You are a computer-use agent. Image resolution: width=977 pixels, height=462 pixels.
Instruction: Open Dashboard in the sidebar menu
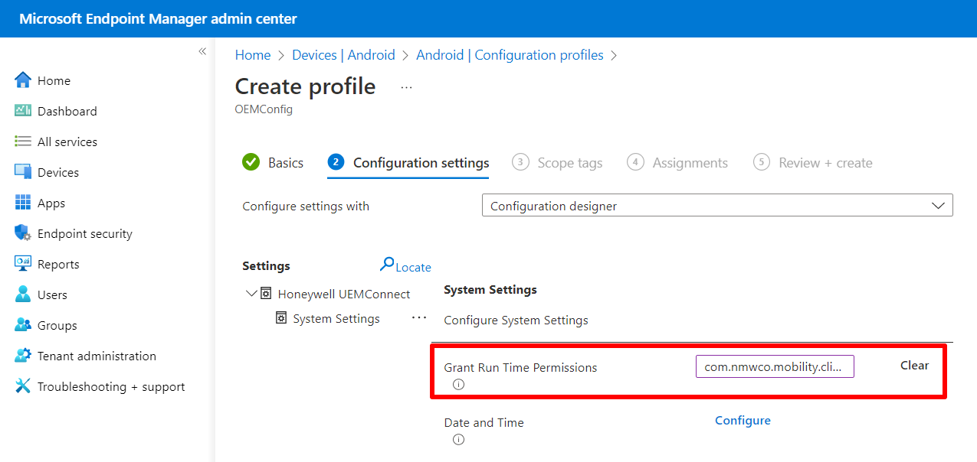tap(67, 111)
